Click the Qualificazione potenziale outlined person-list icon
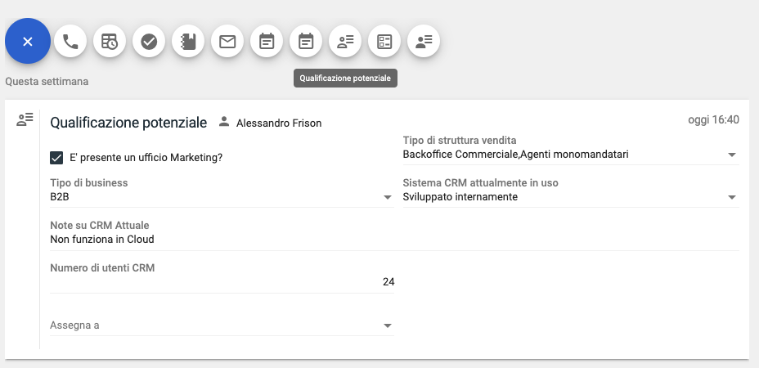The image size is (759, 368). click(345, 42)
